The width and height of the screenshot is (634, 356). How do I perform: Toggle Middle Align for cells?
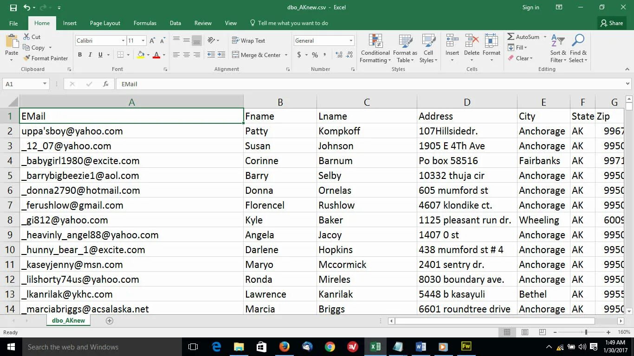[x=187, y=40]
